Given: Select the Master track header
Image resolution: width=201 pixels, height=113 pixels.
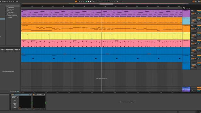Looking at the screenshot, I should coord(186,91).
